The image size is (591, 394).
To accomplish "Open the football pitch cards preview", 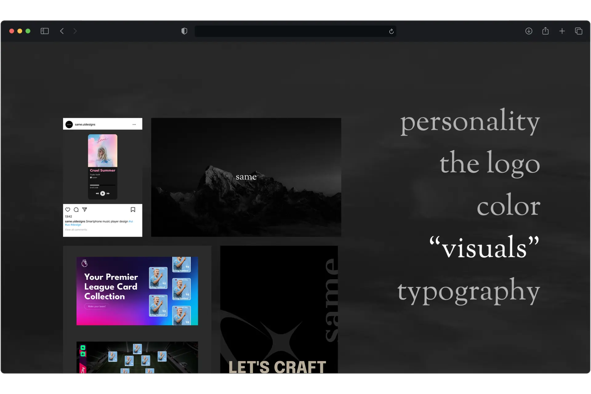I will (x=137, y=357).
